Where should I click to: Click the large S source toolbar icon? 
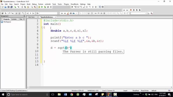[x=125, y=13]
